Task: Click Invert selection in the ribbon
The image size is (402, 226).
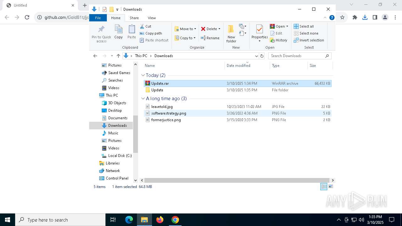Action: point(309,40)
